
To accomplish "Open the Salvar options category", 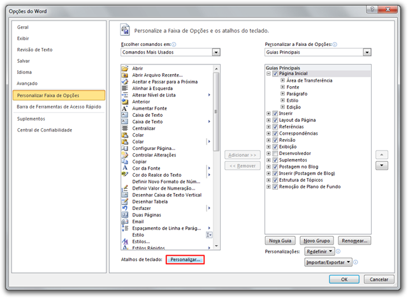I will [x=24, y=61].
